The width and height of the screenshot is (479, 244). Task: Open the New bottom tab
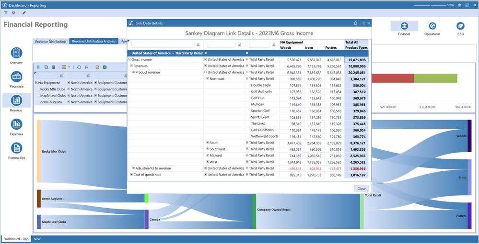36,239
